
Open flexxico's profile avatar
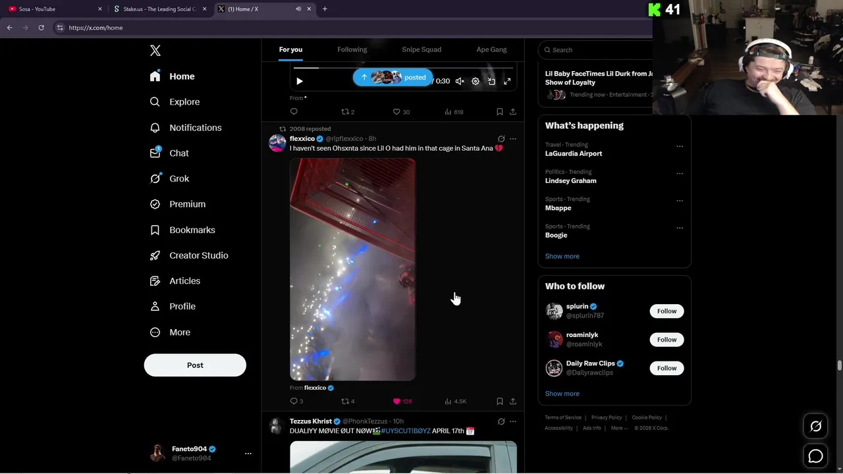[x=277, y=143]
